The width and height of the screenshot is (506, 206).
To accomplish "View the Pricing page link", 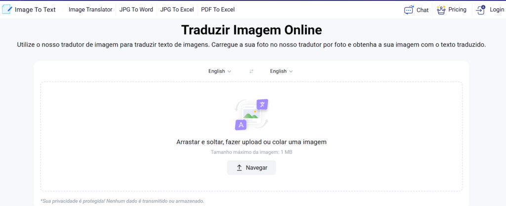I will tap(457, 9).
